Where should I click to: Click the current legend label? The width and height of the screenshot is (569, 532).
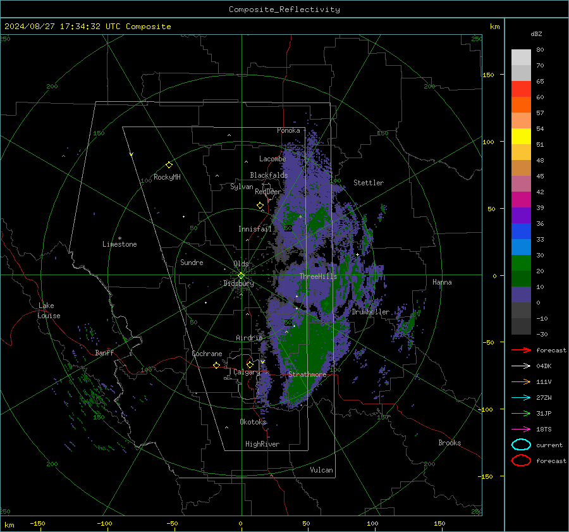(x=549, y=445)
